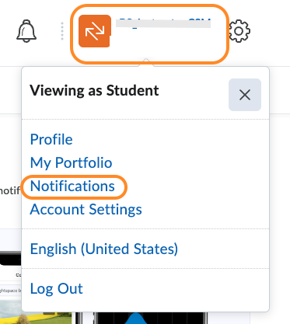Click the small ightspace caption text
The width and height of the screenshot is (290, 324).
(x=11, y=291)
